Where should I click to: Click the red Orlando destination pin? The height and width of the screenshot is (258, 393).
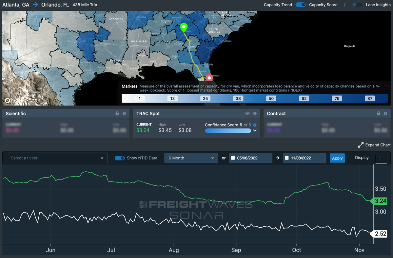[x=209, y=78]
